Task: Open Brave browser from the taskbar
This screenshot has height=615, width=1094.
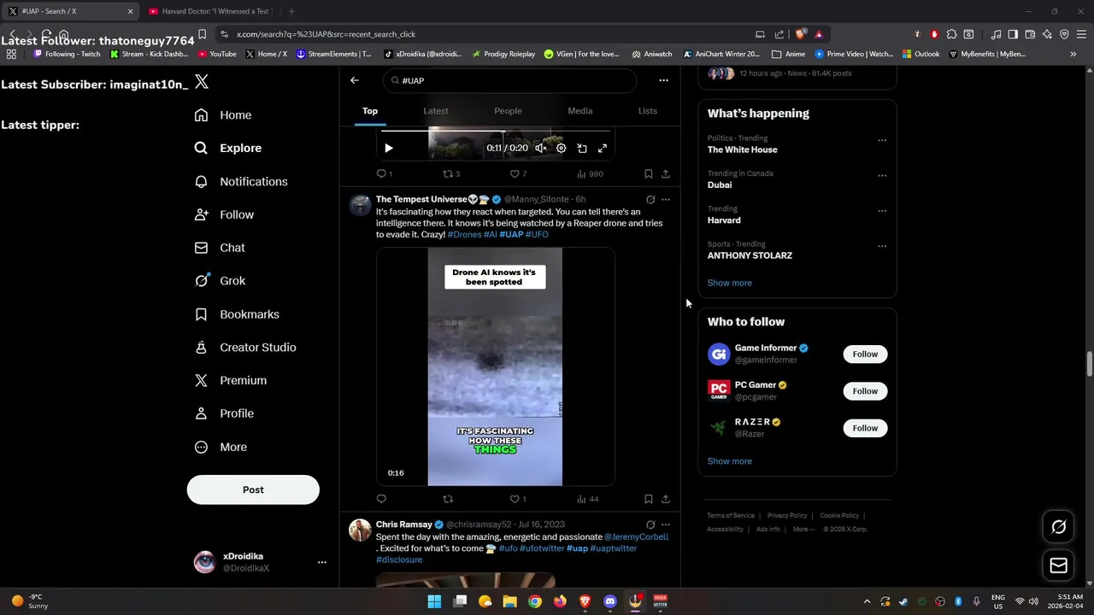Action: [x=585, y=601]
